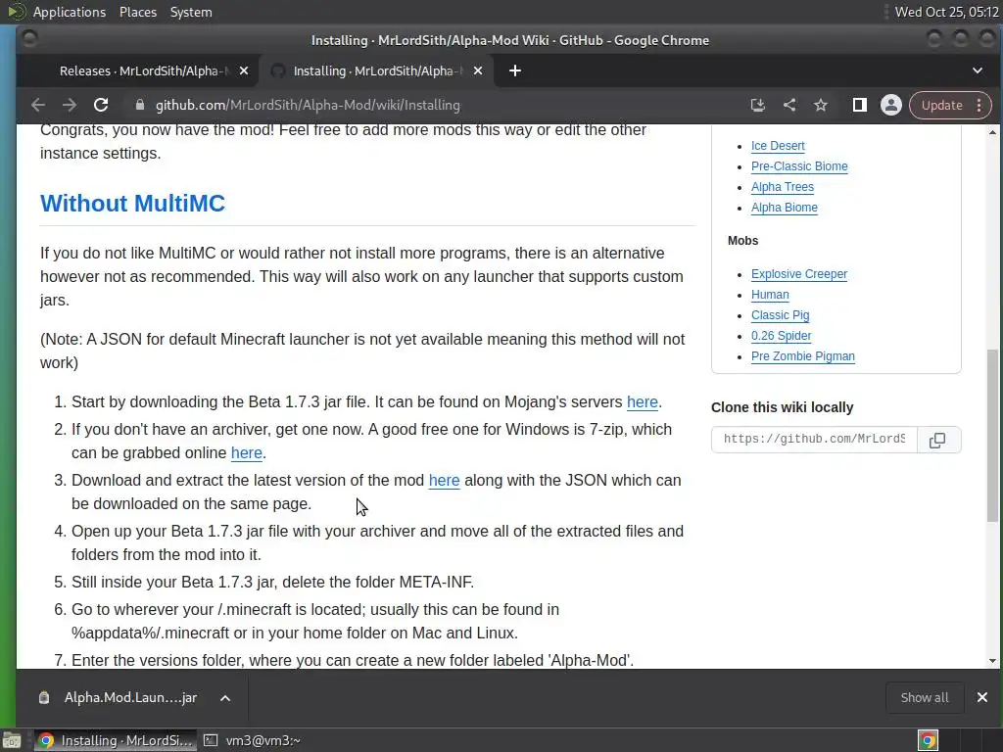Viewport: 1003px width, 752px height.
Task: Switch to the Chrome taskbar window button
Action: pos(116,740)
